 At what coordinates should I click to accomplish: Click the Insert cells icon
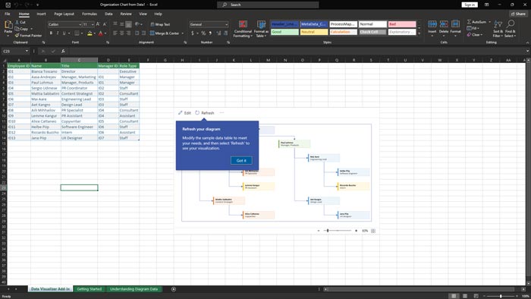pos(432,24)
